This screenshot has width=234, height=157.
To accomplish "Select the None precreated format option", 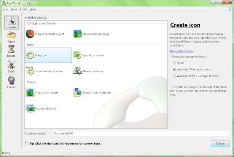I will [175, 63].
